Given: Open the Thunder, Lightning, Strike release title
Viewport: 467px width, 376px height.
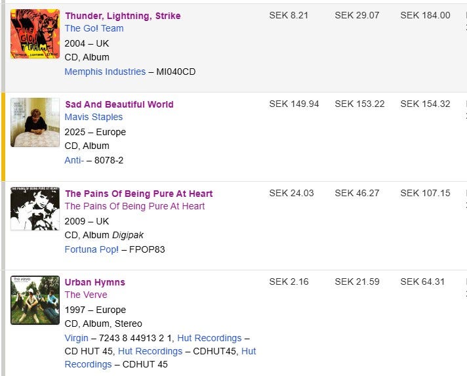Looking at the screenshot, I should tap(123, 16).
